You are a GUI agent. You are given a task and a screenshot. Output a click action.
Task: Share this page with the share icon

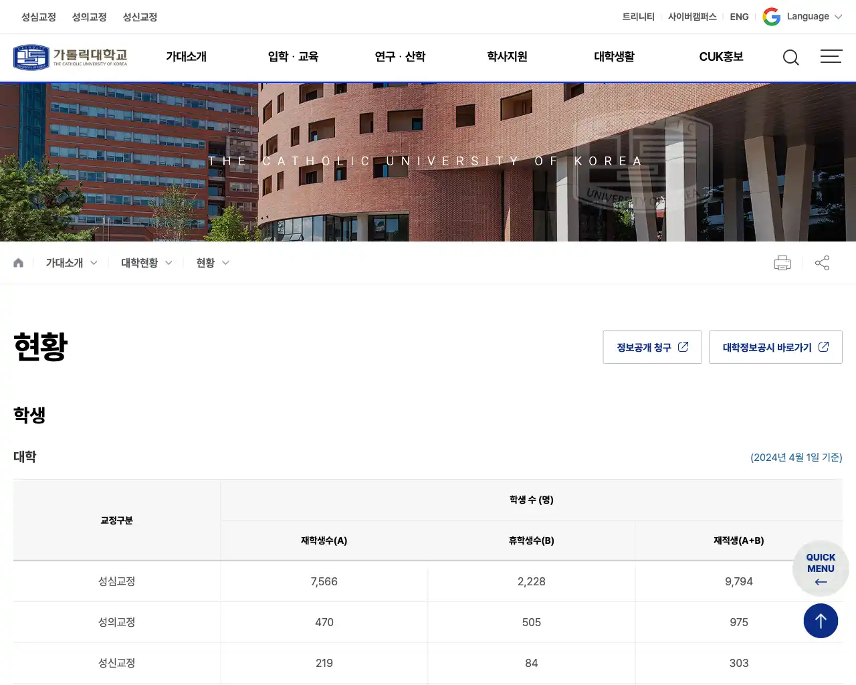pos(823,263)
